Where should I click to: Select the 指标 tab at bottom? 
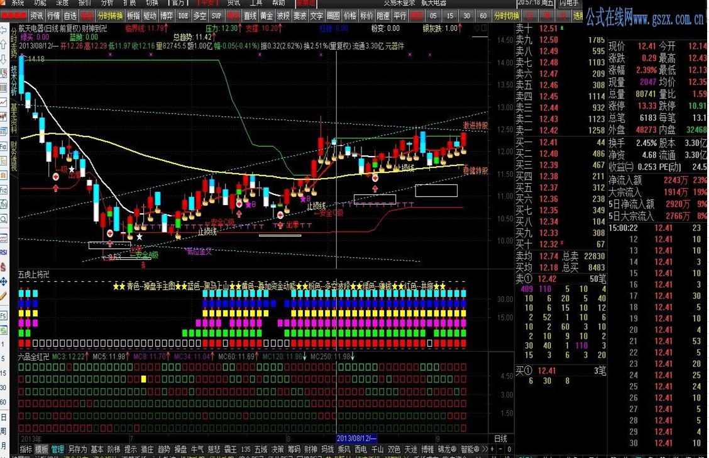[26, 449]
